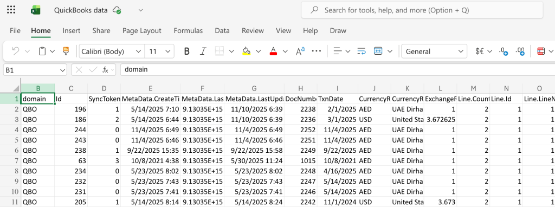555x207 pixels.
Task: Click the insert function fx icon
Action: click(x=106, y=70)
